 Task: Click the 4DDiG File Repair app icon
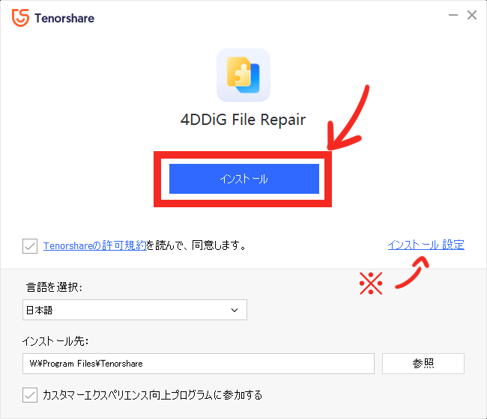click(243, 75)
